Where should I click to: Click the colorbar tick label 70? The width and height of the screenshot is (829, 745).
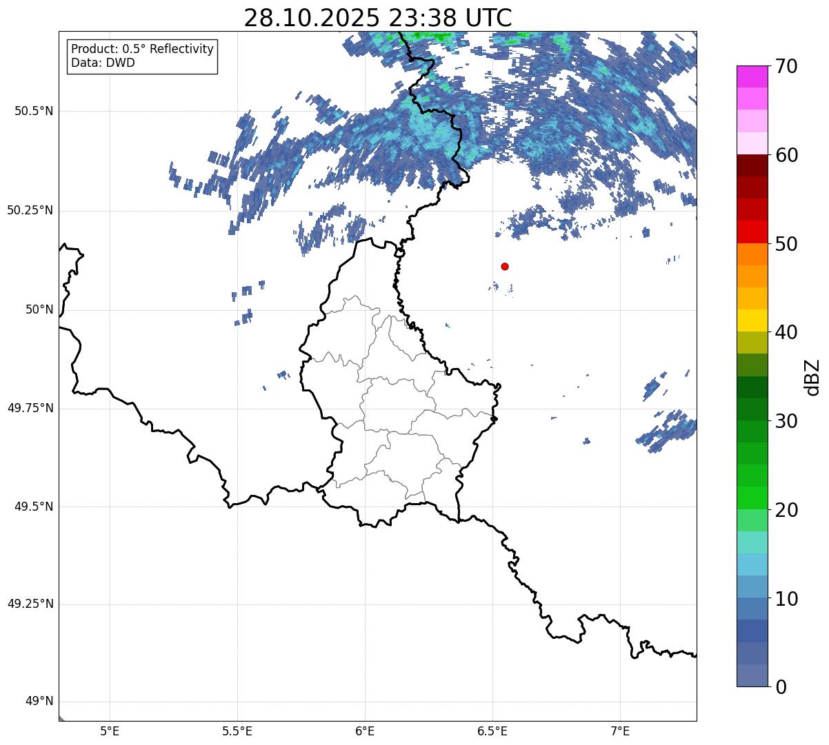[786, 66]
